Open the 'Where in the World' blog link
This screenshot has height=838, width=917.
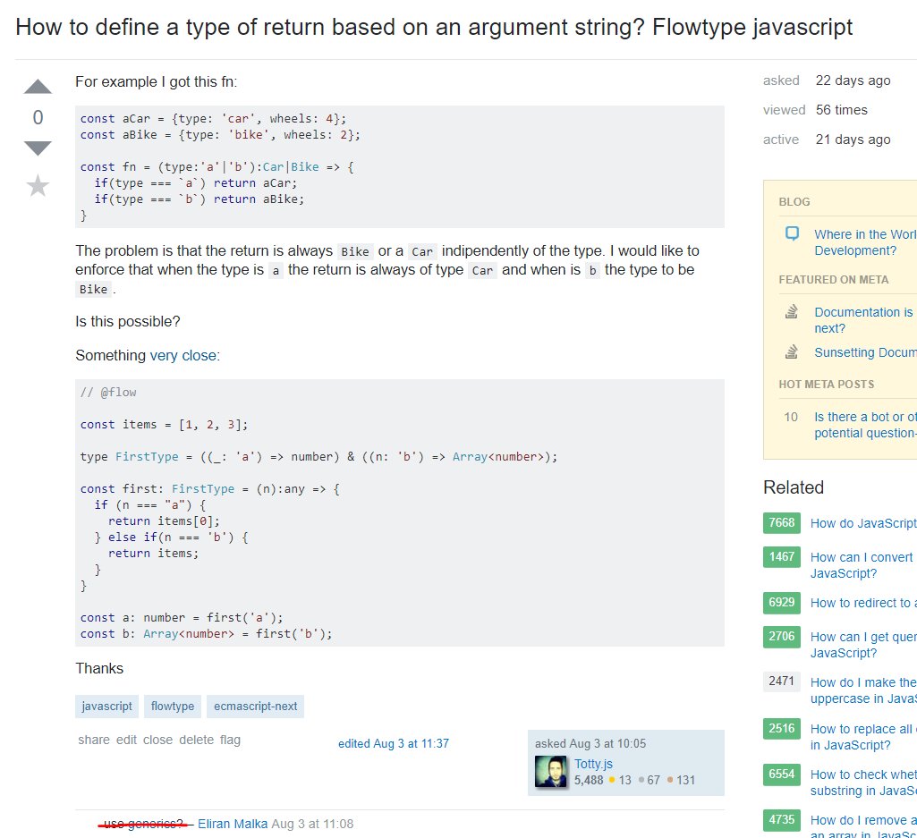(x=865, y=242)
